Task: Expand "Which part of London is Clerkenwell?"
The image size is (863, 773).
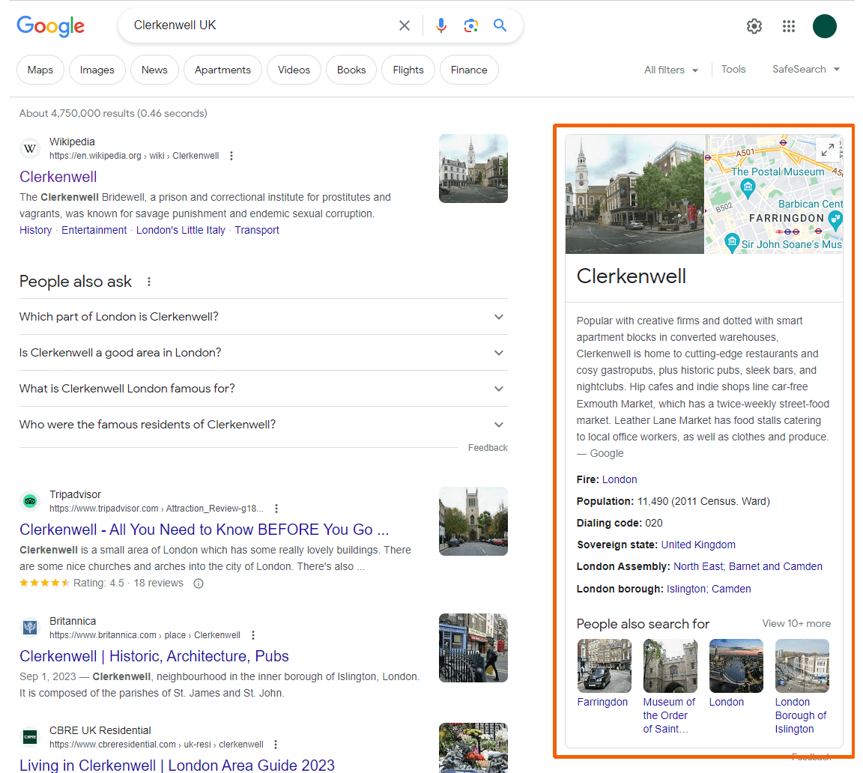Action: pos(262,317)
